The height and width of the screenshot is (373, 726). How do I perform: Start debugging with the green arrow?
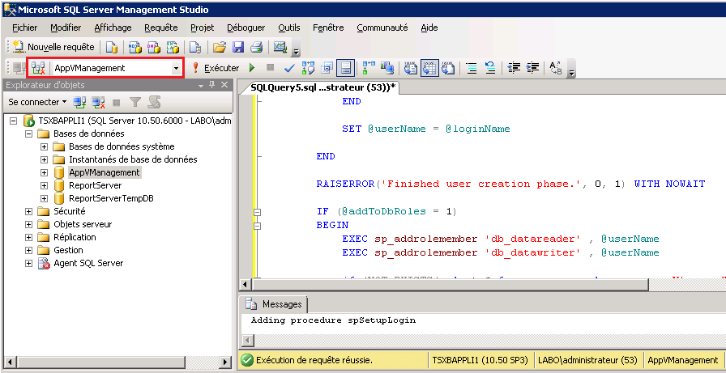tap(252, 69)
